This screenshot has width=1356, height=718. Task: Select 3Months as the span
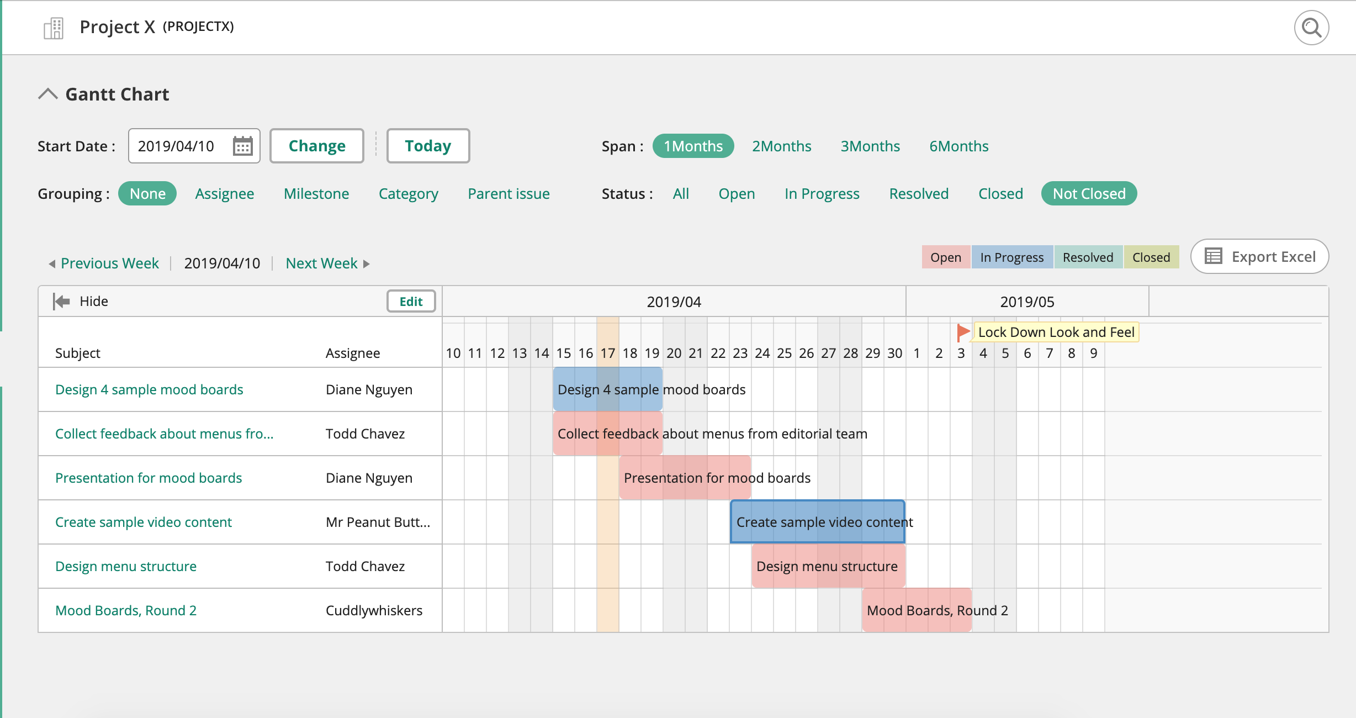point(870,146)
